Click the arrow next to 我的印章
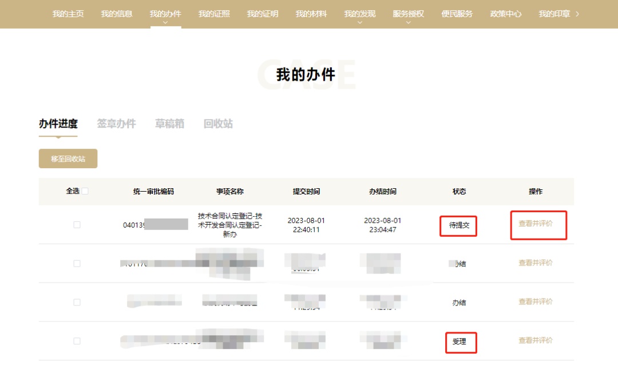618x385 pixels. 576,14
